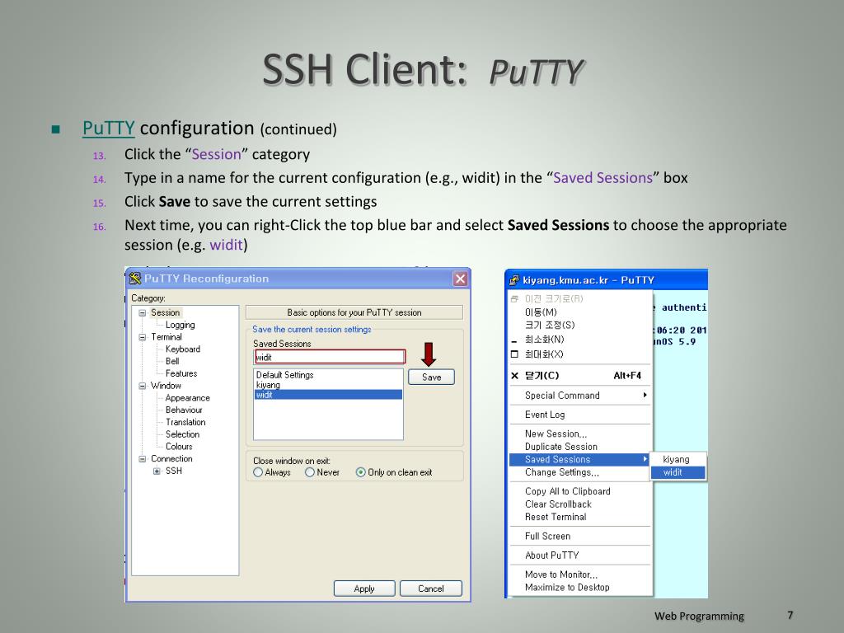This screenshot has width=844, height=633.
Task: Choose Duplicate Session from the menu
Action: [579, 447]
